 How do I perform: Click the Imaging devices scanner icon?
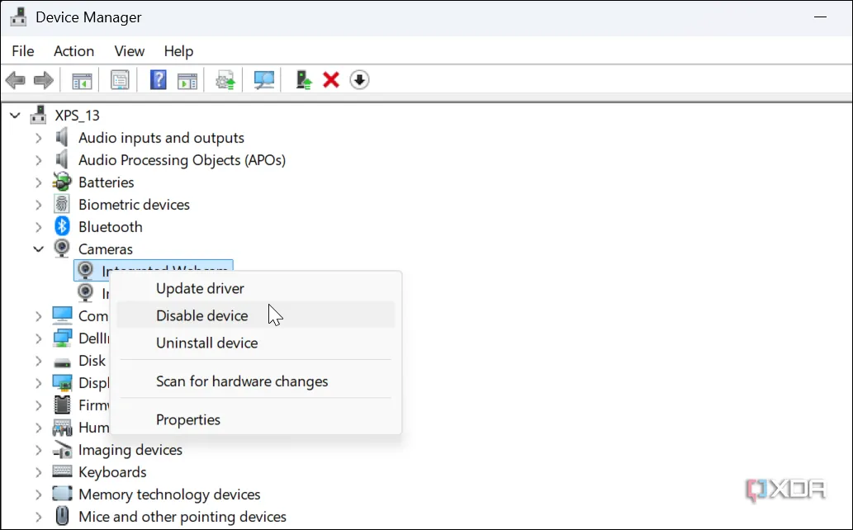(62, 449)
